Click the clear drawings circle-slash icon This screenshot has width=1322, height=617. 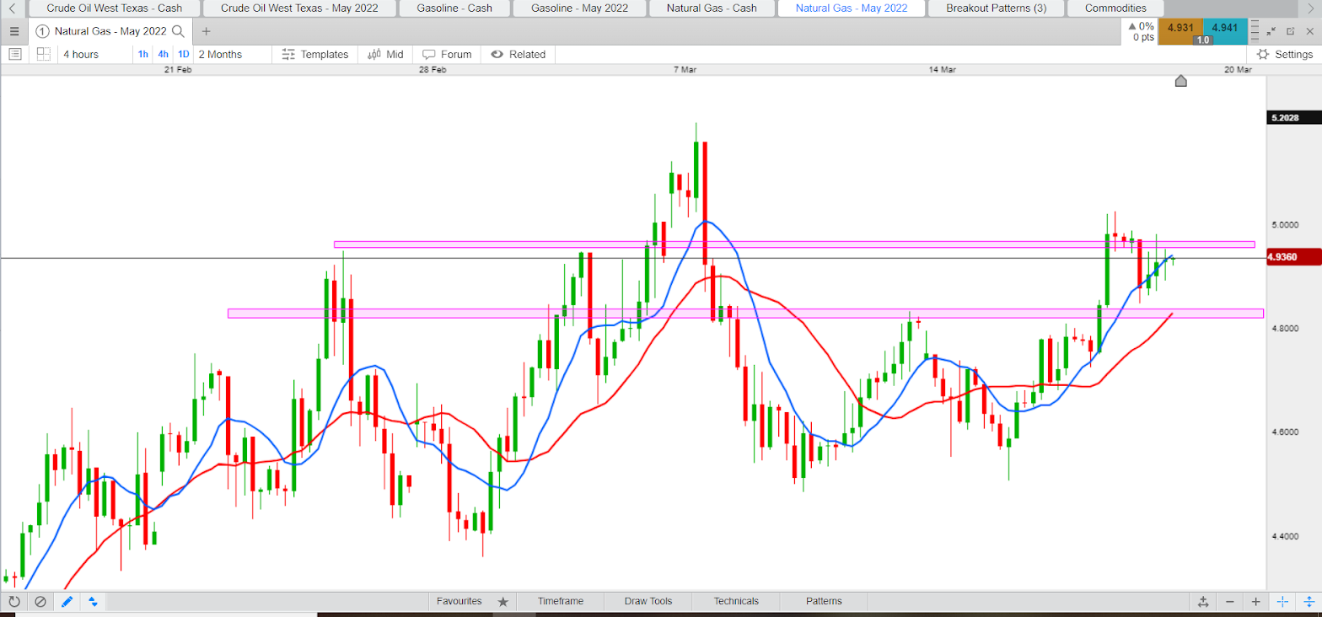tap(40, 602)
